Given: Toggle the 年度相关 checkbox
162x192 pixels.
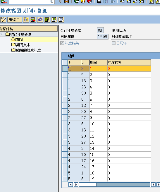Looking at the screenshot, I should tap(62, 43).
